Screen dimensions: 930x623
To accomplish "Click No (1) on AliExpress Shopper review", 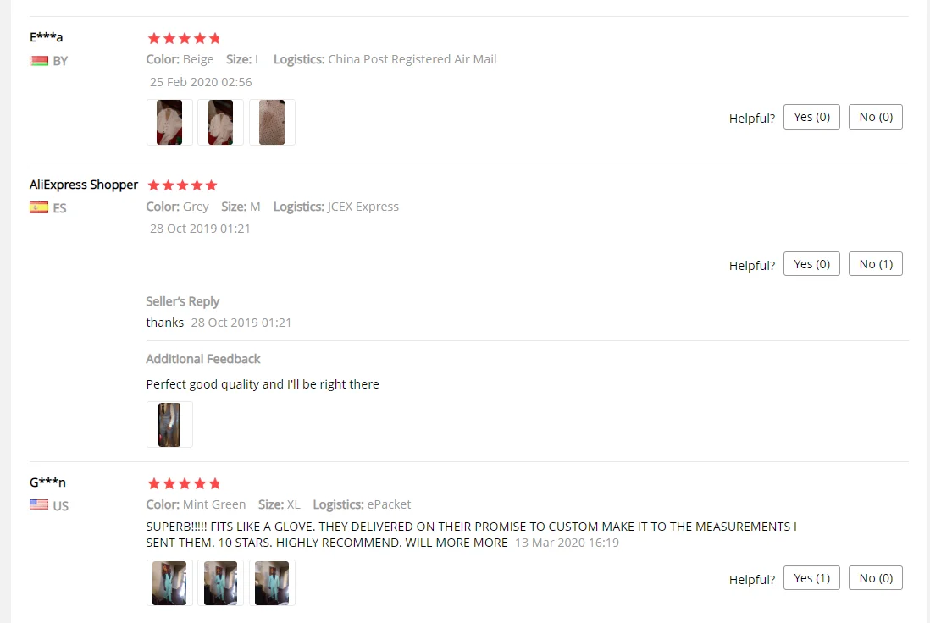I will pos(876,264).
